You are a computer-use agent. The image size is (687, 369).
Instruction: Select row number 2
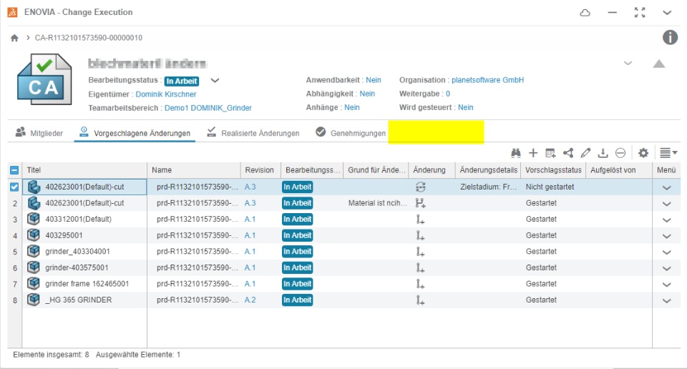(15, 204)
